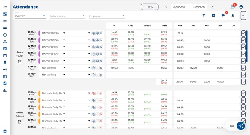Open the Not Working dropdown for Anna's 31 May

click(x=54, y=75)
